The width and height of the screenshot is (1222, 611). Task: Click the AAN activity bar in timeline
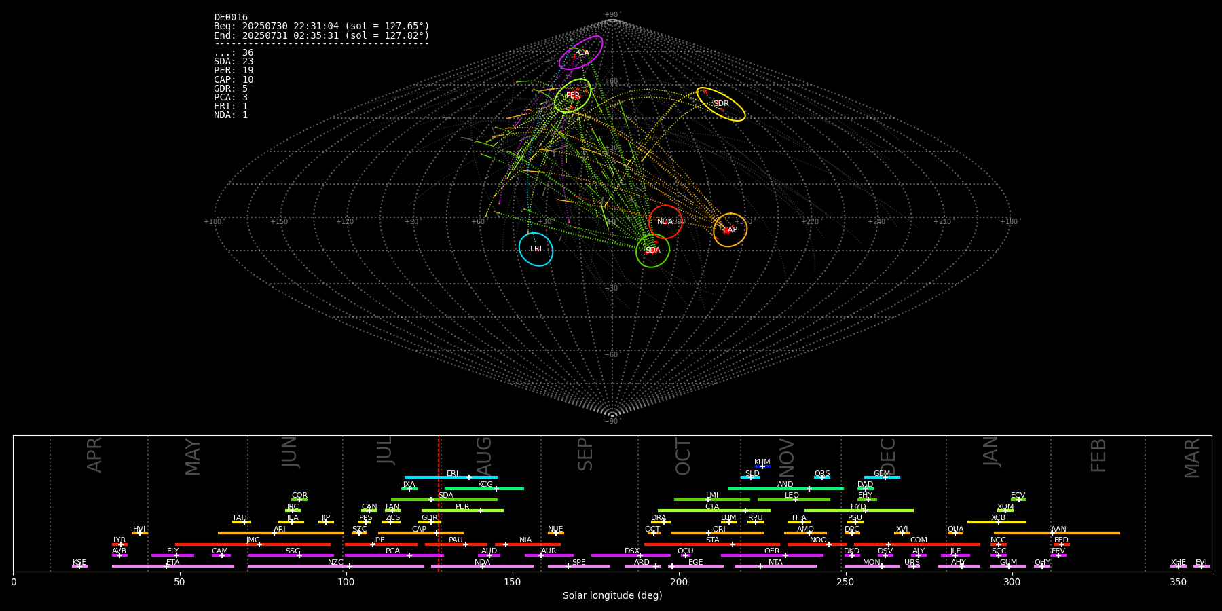tap(1057, 533)
